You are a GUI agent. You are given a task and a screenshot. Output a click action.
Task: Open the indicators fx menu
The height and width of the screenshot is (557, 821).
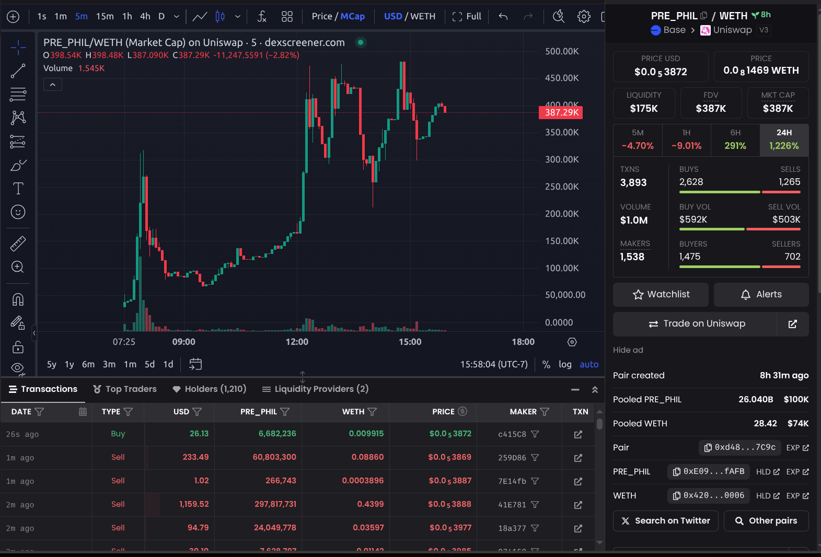tap(262, 17)
